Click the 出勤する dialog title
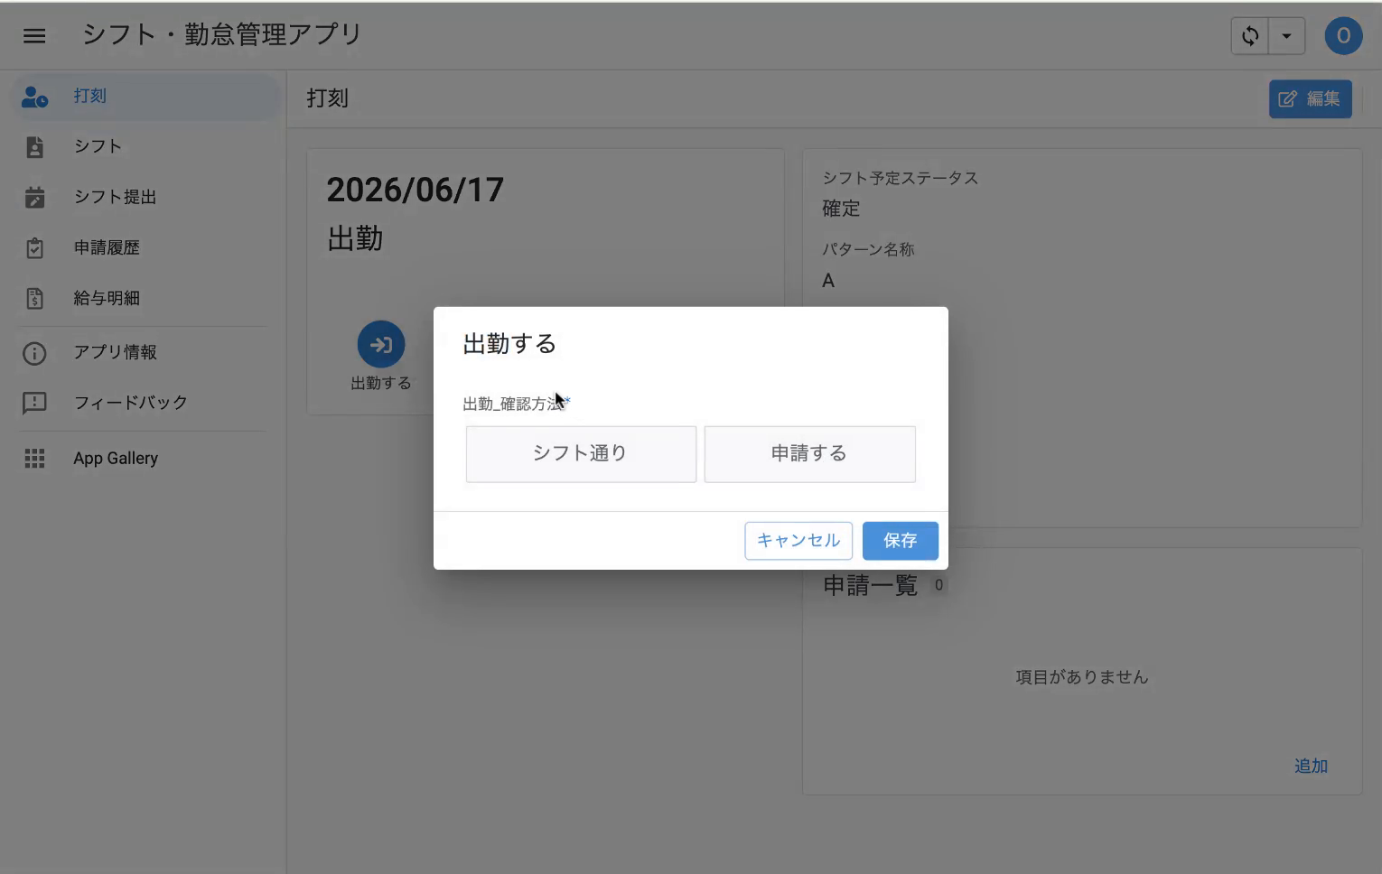The image size is (1382, 874). (509, 344)
